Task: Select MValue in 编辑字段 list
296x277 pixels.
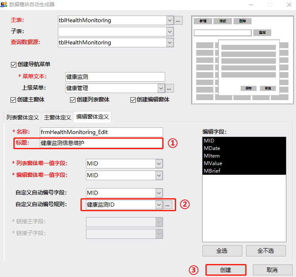Action: click(x=244, y=163)
